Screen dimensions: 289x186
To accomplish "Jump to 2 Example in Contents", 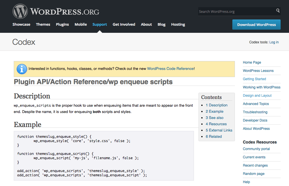I will 215,112.
